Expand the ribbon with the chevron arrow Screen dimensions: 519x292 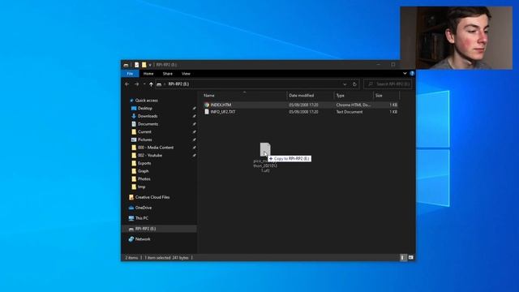[x=405, y=73]
